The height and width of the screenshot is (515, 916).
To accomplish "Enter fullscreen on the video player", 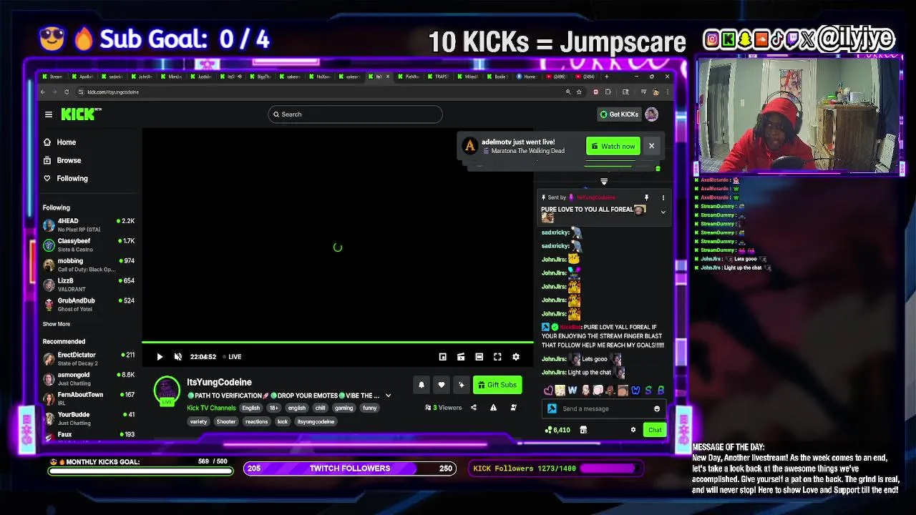I will [x=497, y=357].
